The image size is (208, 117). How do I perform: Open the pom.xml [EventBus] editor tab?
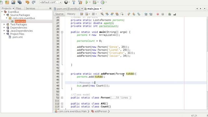pyautogui.click(x=69, y=9)
